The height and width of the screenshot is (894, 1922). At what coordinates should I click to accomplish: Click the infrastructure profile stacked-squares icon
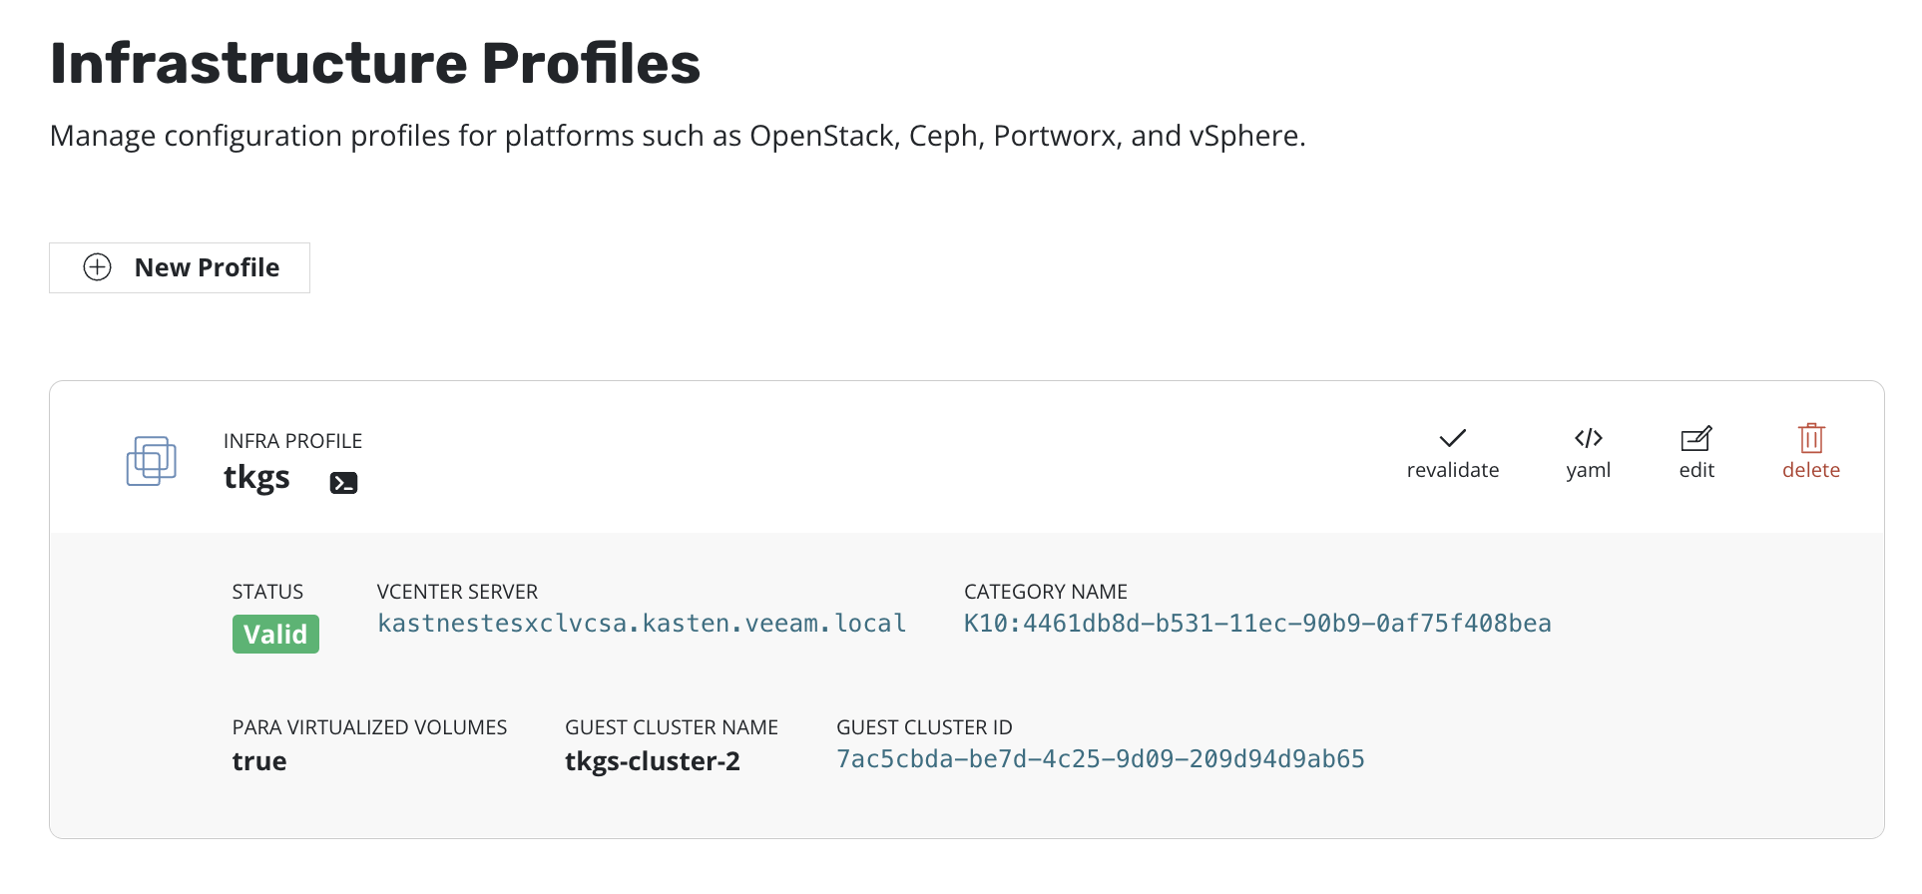point(151,461)
